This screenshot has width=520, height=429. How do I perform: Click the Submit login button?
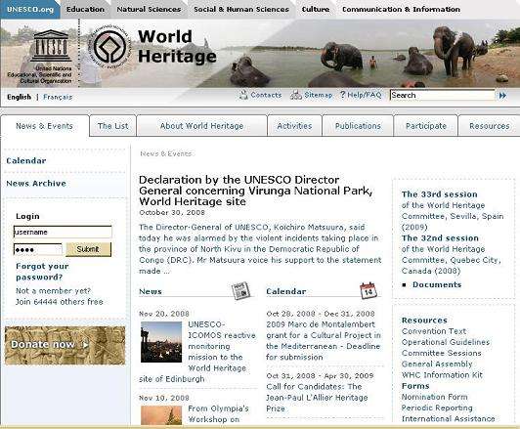[x=88, y=249]
